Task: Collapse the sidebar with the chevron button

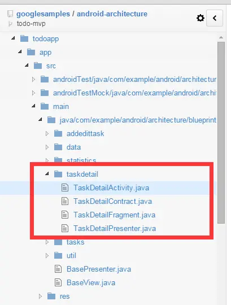Action: [215, 18]
